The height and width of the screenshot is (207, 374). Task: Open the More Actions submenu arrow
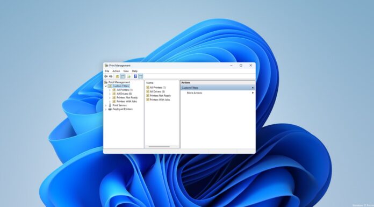click(x=253, y=93)
